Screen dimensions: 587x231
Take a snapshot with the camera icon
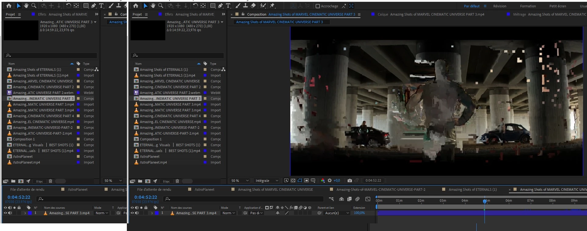pos(350,180)
